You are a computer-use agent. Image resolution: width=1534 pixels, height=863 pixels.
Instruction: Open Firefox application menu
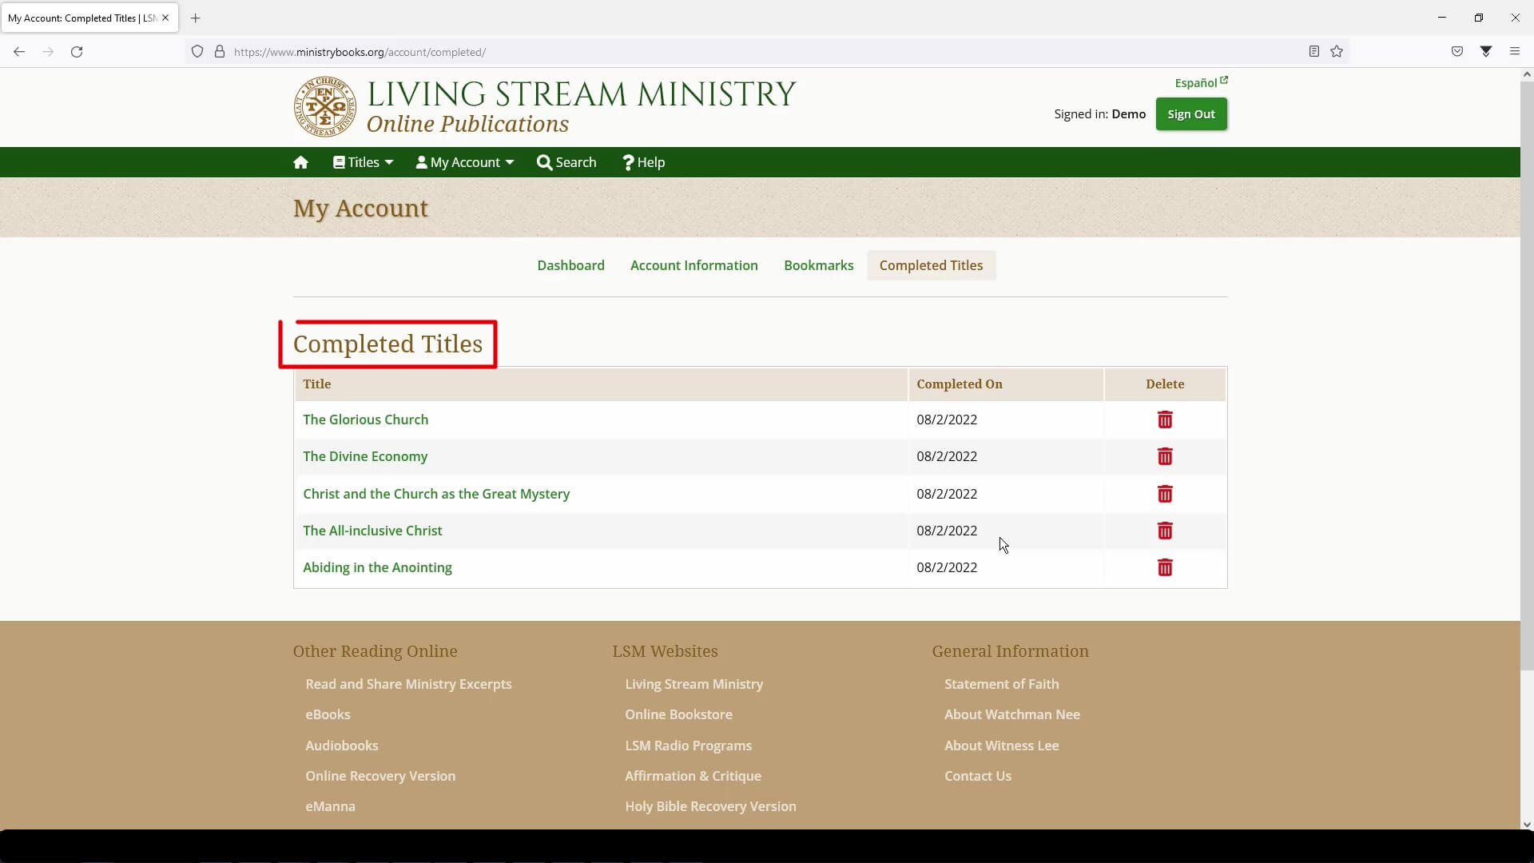1515,52
